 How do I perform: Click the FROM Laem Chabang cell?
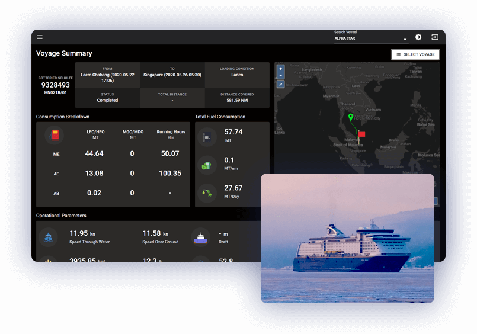107,75
